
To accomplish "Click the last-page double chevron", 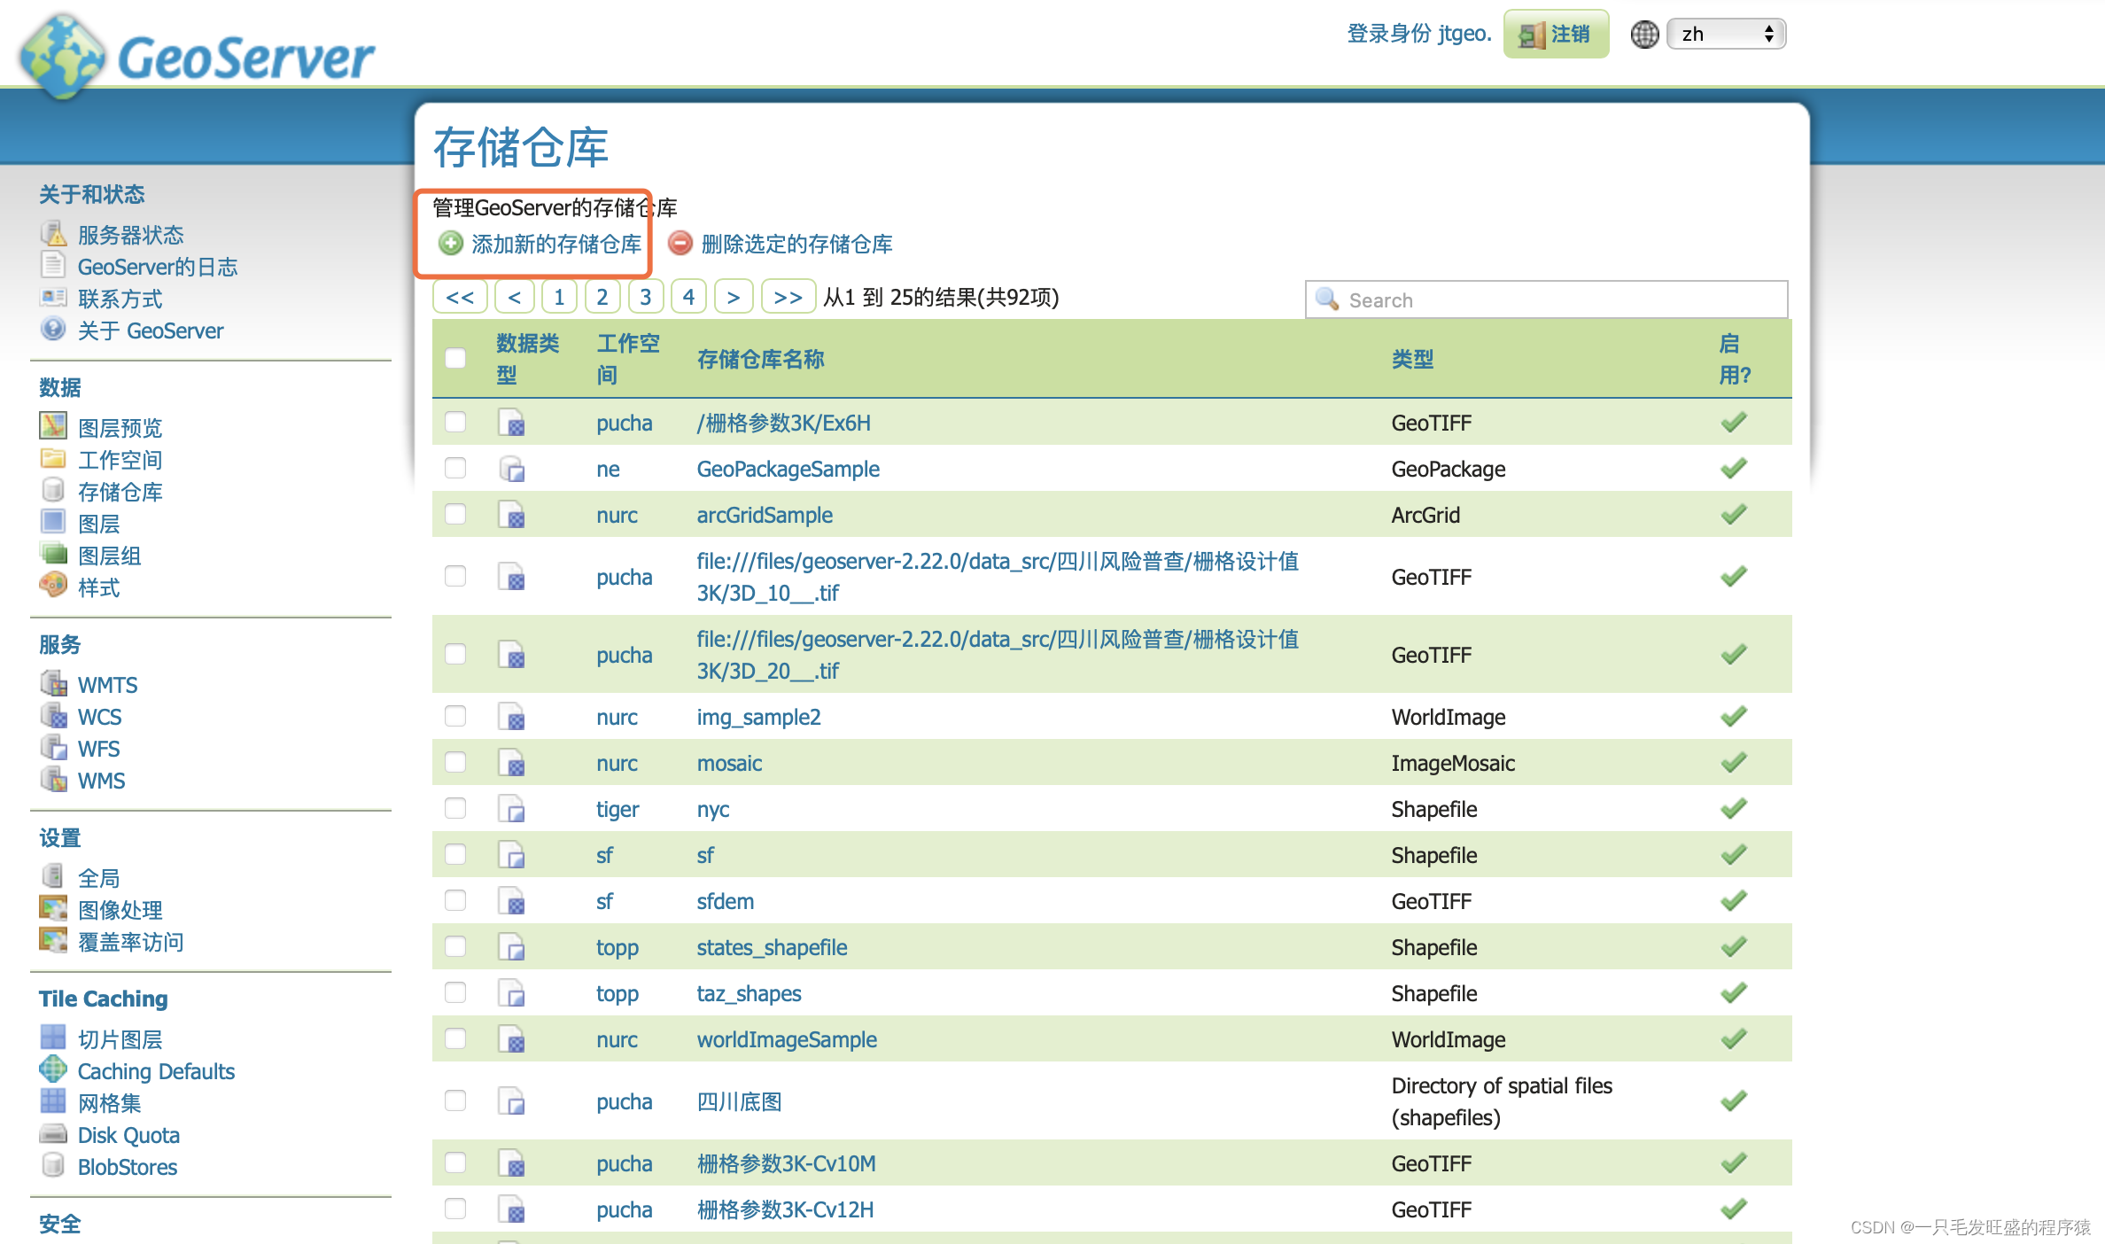I will pyautogui.click(x=788, y=297).
